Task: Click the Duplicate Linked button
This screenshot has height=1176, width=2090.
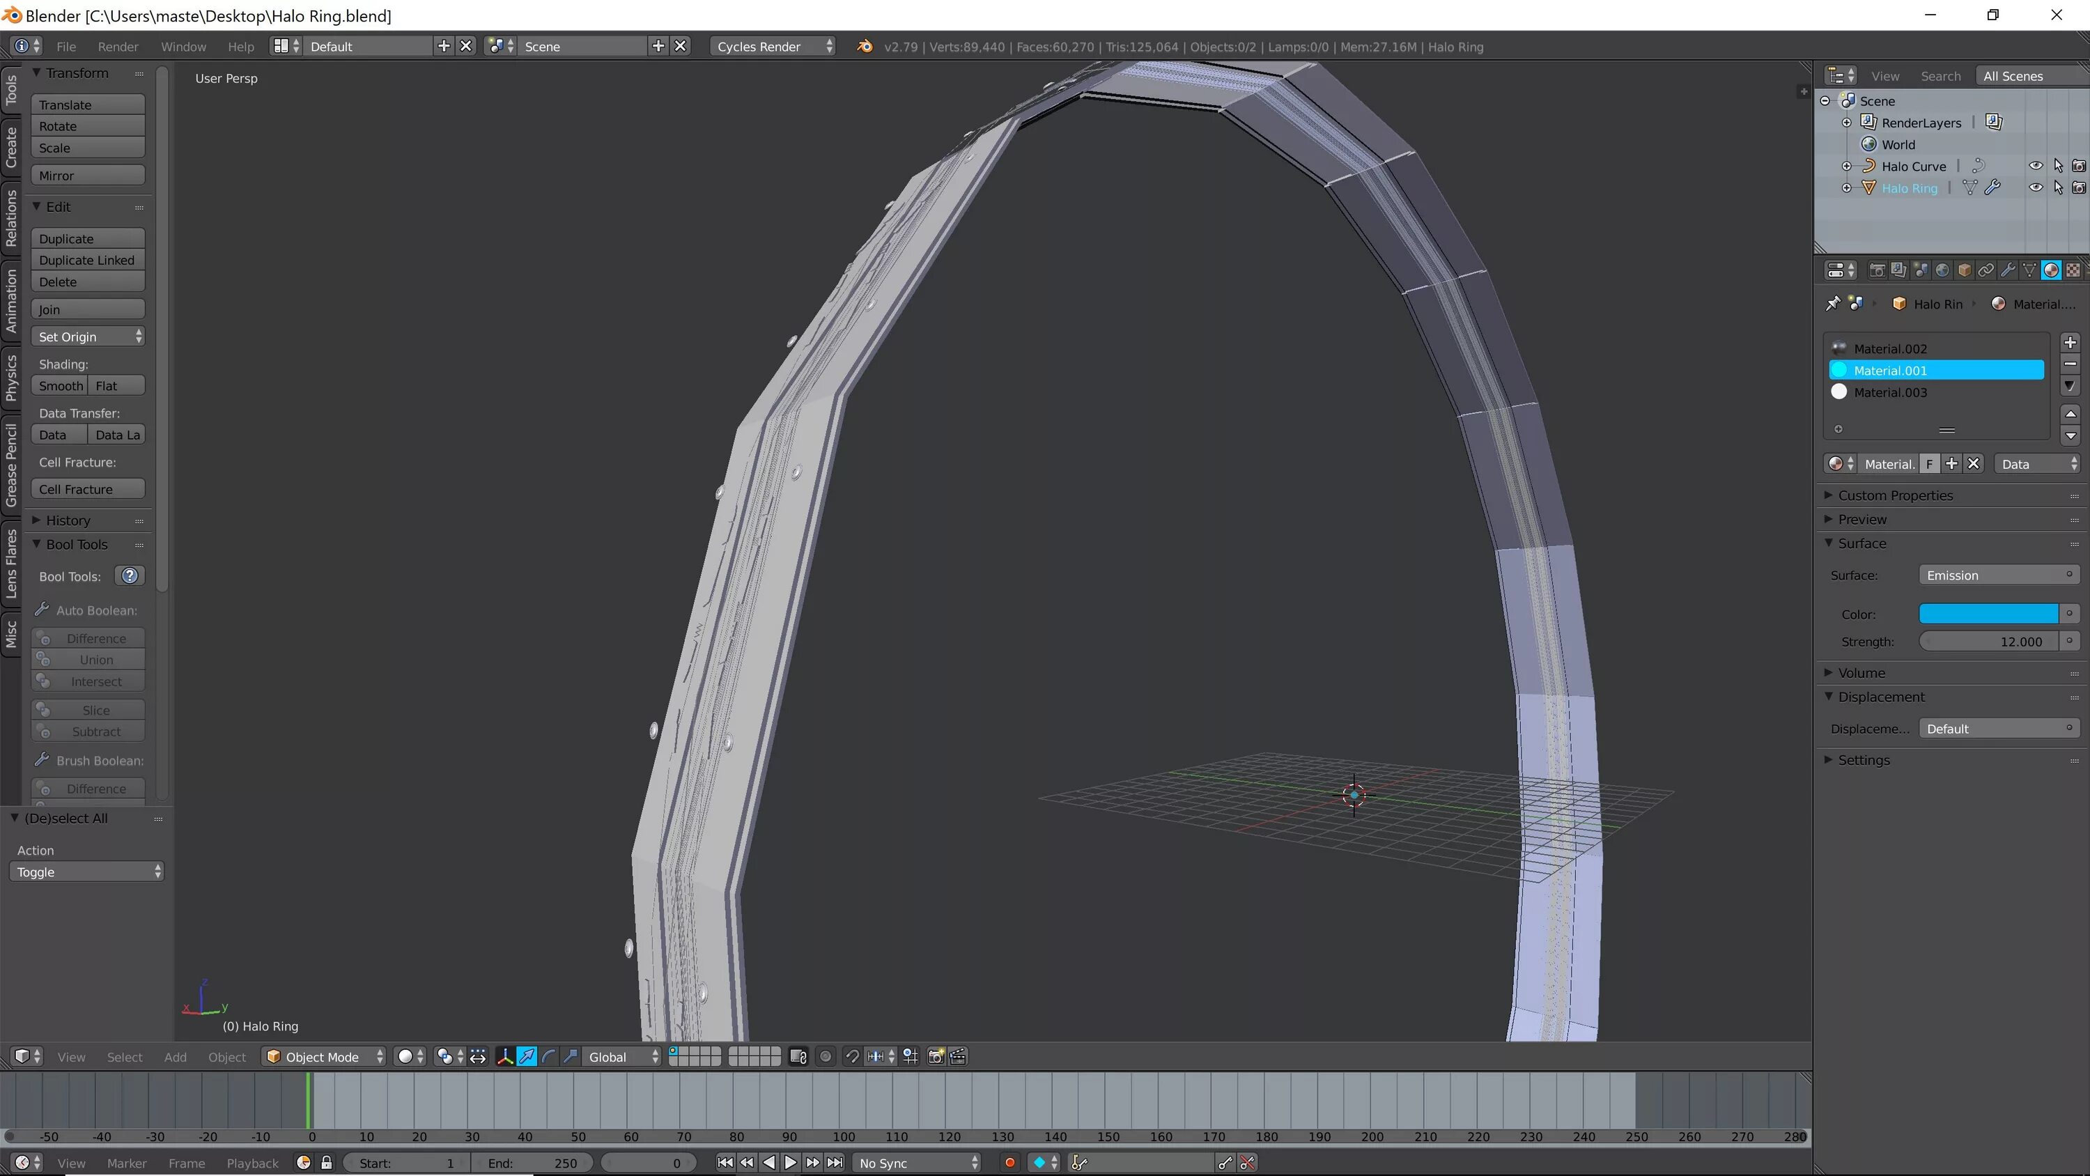Action: 88,260
